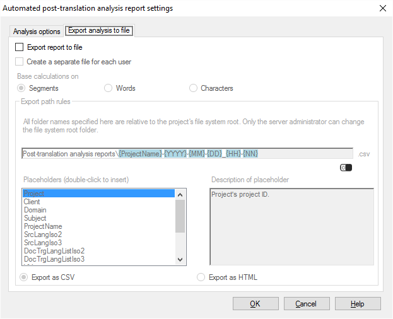This screenshot has height=319, width=393.
Task: Select Export as CSV option
Action: click(25, 277)
